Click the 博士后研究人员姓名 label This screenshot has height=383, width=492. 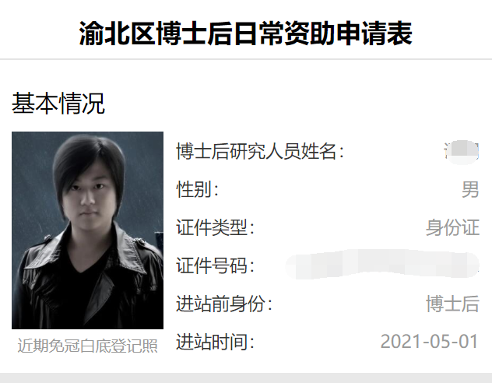click(260, 151)
